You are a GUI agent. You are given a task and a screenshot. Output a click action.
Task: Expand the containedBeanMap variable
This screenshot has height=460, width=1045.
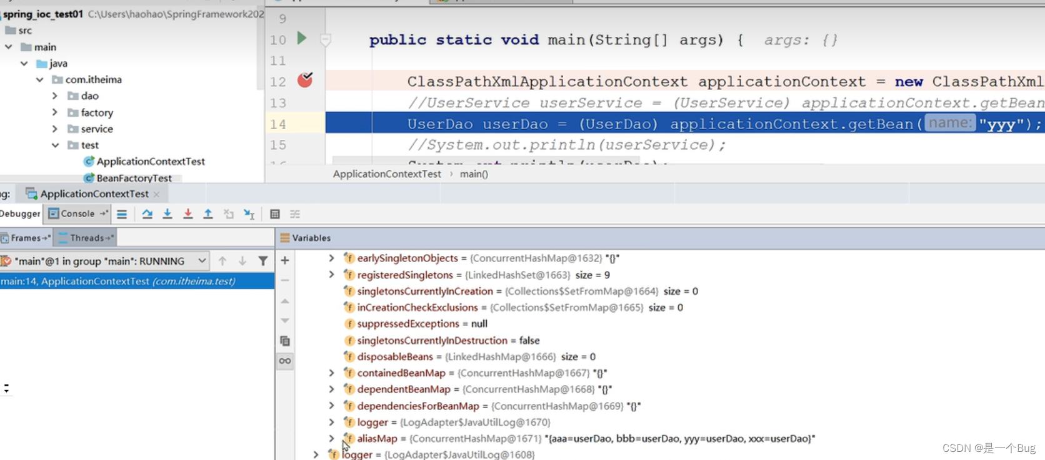click(332, 373)
